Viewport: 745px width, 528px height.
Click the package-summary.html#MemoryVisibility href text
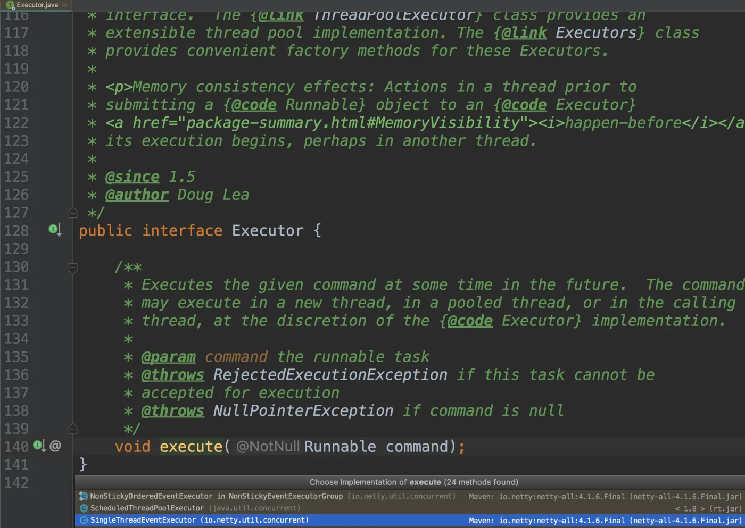[353, 123]
